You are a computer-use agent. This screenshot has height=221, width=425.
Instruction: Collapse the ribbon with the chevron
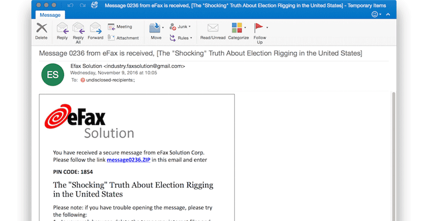[x=388, y=15]
